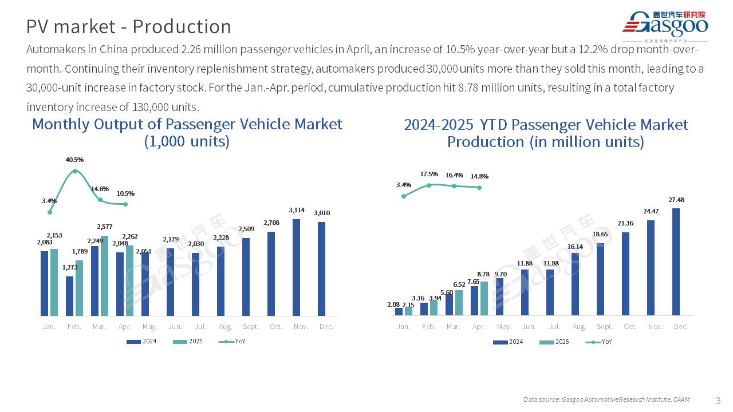Click the 8.78 April 2025 YTD label
The width and height of the screenshot is (733, 412).
click(x=483, y=275)
